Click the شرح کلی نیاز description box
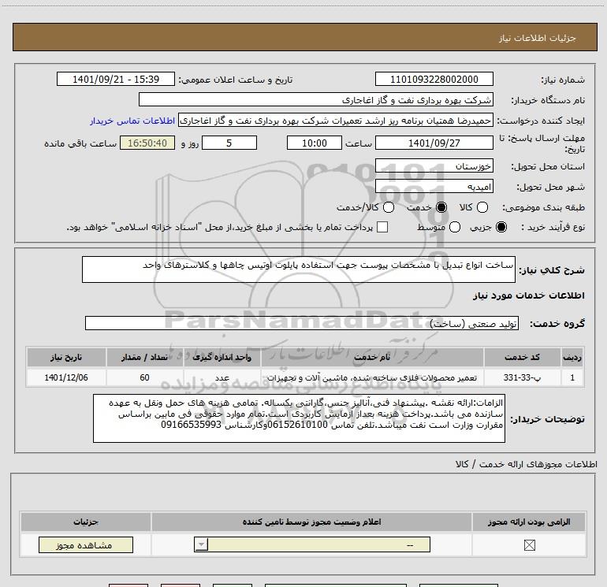The height and width of the screenshot is (587, 607). pos(299,269)
